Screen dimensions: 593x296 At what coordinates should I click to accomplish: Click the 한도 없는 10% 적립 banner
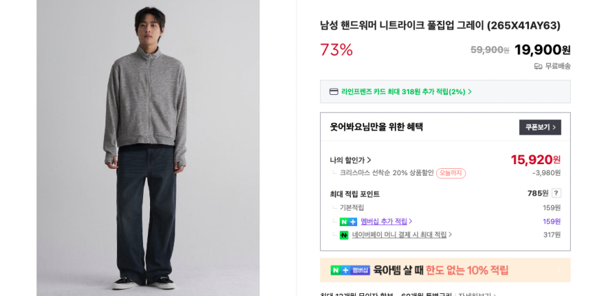pos(467,270)
